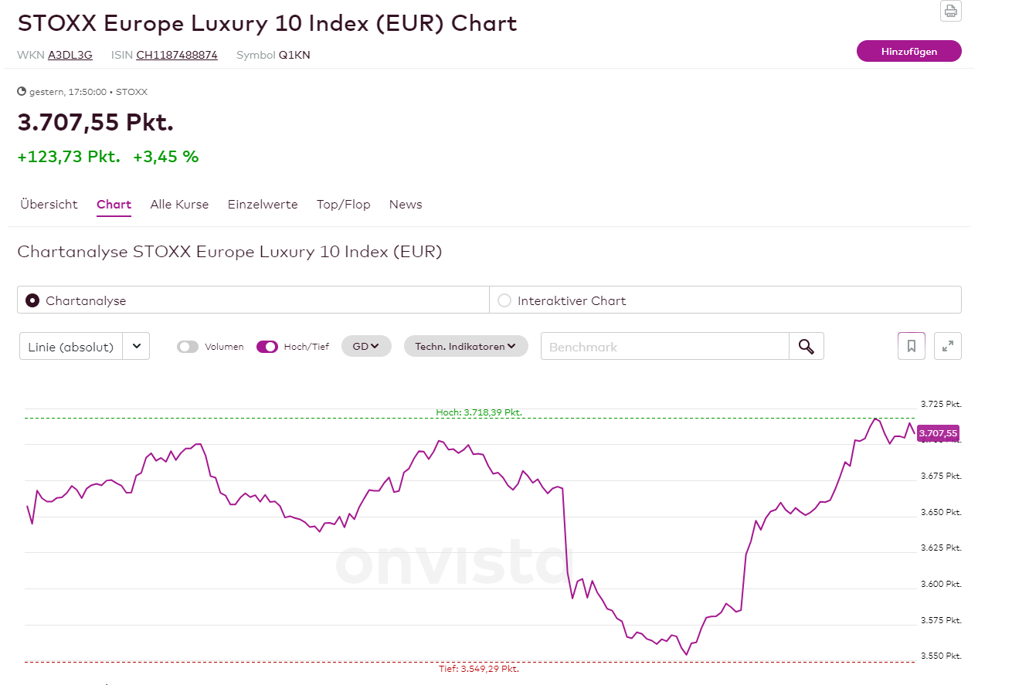Click the clock icon beside timestamp
Image resolution: width=1012 pixels, height=685 pixels.
tap(22, 91)
